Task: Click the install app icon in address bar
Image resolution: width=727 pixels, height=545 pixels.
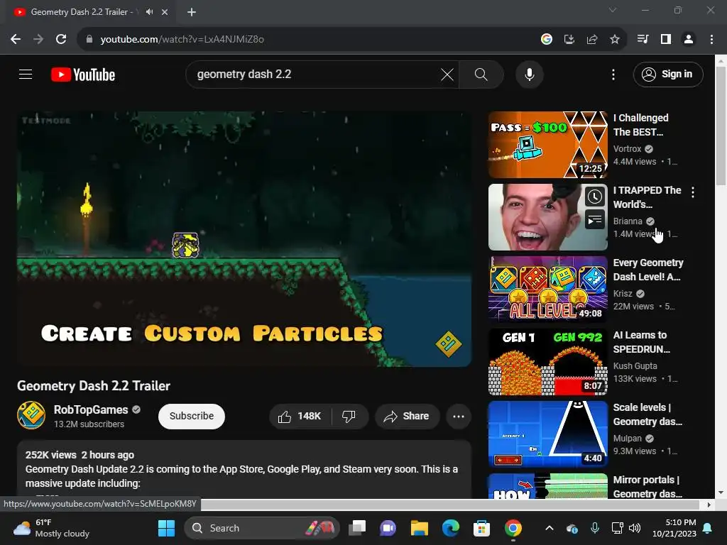Action: tap(569, 40)
